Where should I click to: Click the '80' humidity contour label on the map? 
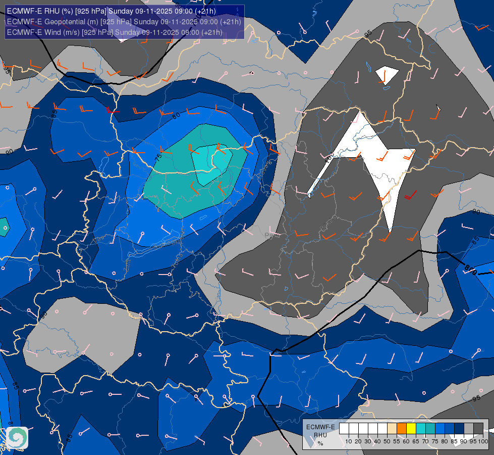[x=177, y=116]
